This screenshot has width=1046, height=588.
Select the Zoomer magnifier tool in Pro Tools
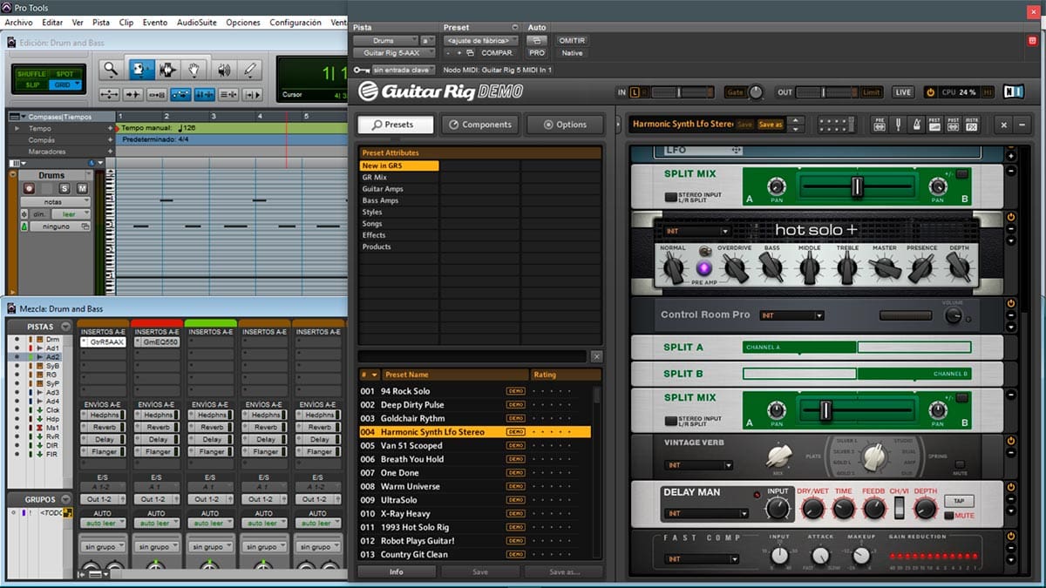(111, 70)
